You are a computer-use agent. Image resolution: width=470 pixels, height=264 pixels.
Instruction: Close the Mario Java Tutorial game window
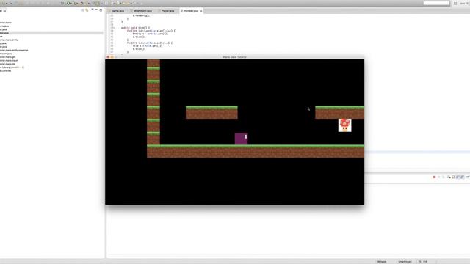tap(108, 57)
